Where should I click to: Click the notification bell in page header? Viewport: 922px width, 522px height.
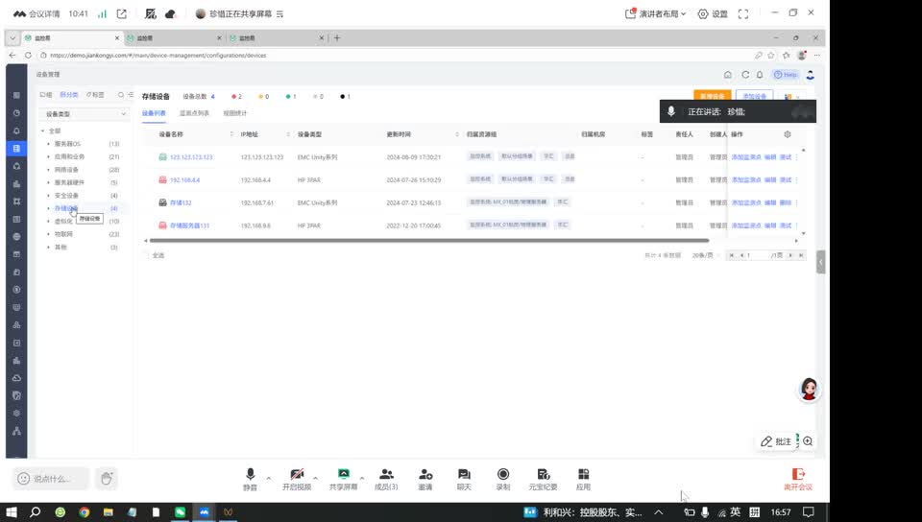(x=760, y=75)
